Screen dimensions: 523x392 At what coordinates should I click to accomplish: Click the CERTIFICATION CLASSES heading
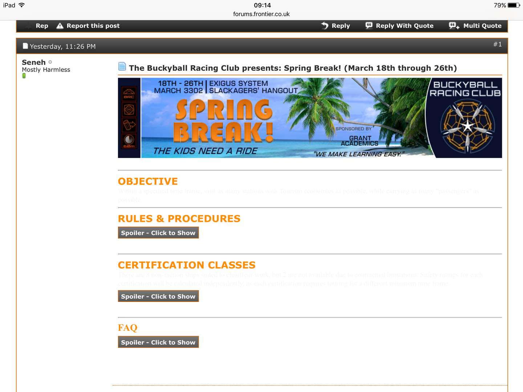click(x=187, y=265)
